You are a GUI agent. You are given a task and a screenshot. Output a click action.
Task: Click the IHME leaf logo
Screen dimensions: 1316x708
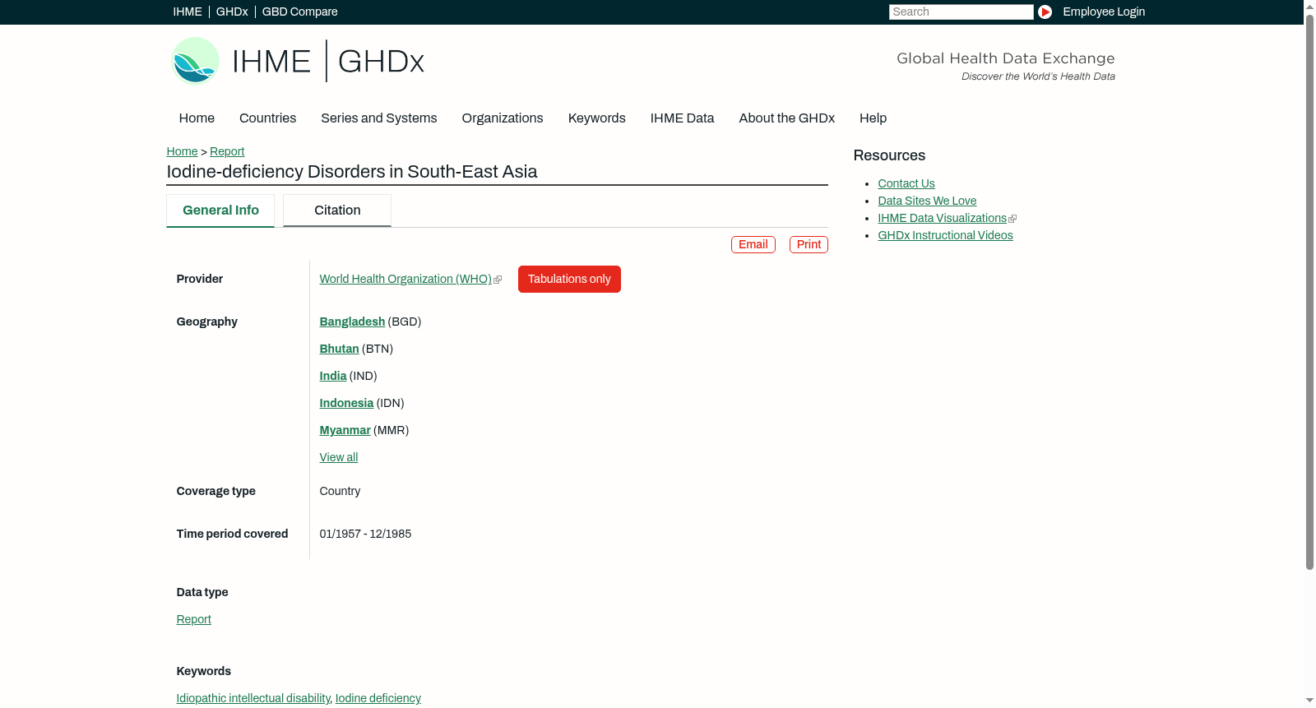195,61
